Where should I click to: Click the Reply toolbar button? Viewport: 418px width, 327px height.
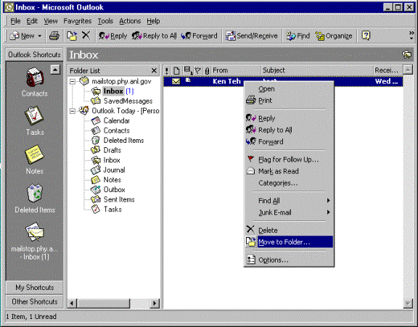(112, 36)
